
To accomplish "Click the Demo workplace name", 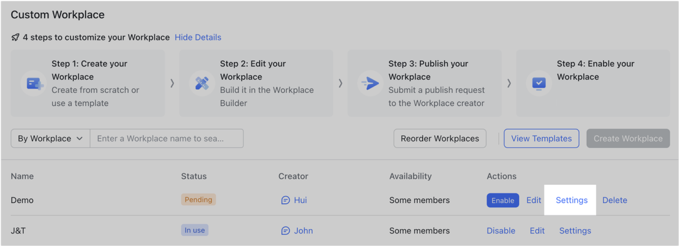I will (x=22, y=200).
